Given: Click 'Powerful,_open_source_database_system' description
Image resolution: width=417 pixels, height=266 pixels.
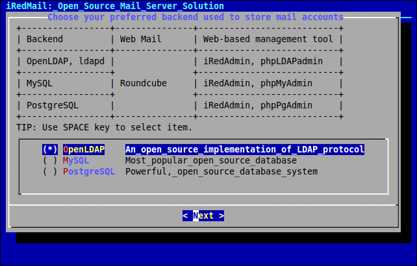Looking at the screenshot, I should [x=221, y=171].
